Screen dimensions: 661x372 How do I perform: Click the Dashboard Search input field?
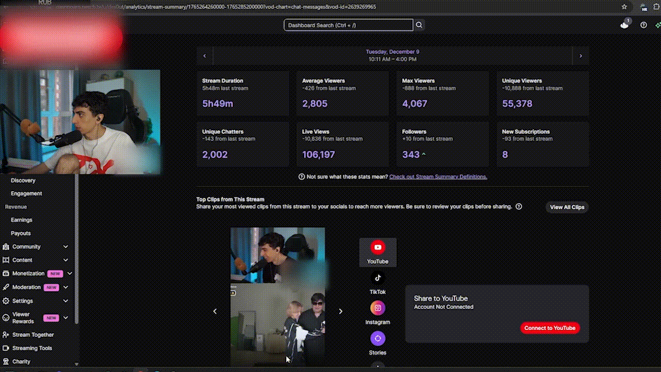tap(348, 25)
